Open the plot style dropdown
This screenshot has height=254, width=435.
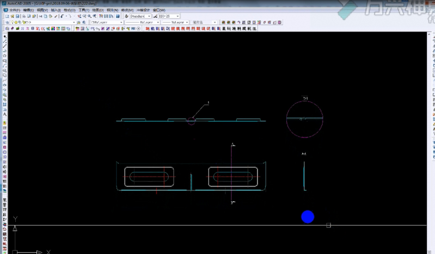[x=215, y=22]
